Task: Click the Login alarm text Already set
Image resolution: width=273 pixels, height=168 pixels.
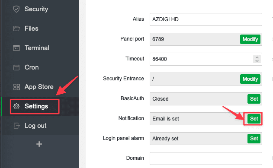Action: [x=165, y=139]
